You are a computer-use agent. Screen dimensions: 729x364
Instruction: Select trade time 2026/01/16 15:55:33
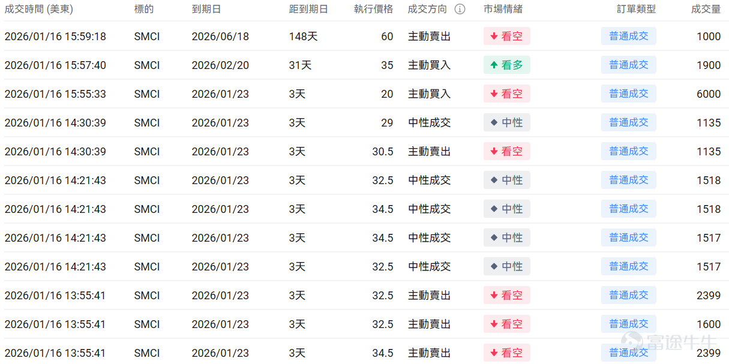pyautogui.click(x=55, y=94)
